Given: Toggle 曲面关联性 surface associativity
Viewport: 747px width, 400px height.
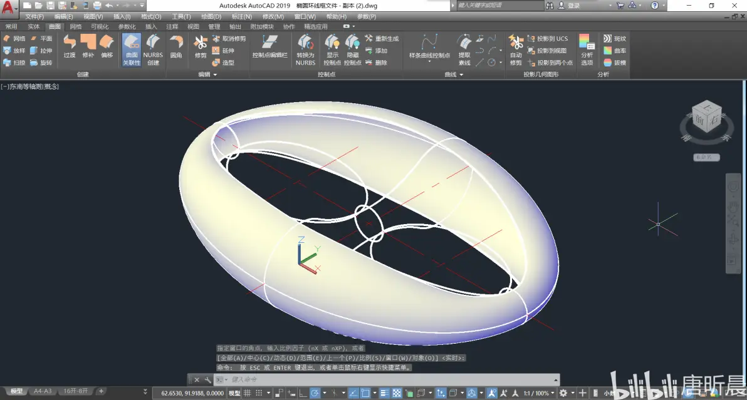Looking at the screenshot, I should coord(132,49).
